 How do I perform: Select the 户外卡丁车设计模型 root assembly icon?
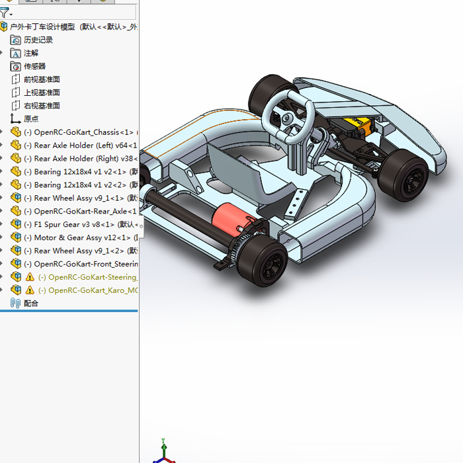[3, 26]
